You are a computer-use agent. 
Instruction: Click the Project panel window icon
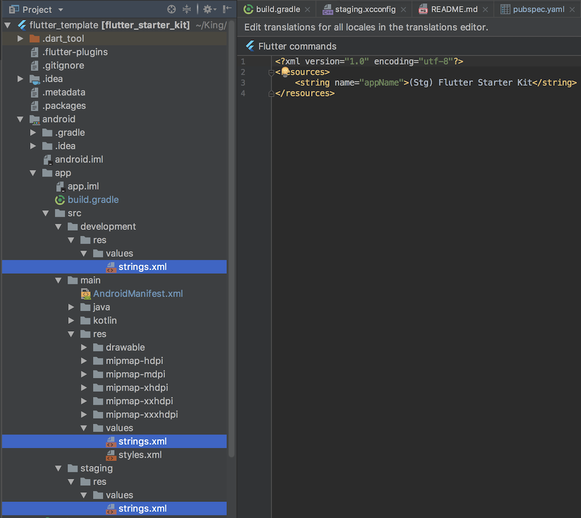tap(14, 9)
